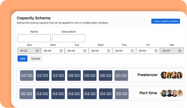Edit the Tue 08:00 time value
The width and height of the screenshot is (187, 108).
(71, 51)
